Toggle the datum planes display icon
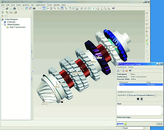This screenshot has height=130, width=164. pos(98,9)
